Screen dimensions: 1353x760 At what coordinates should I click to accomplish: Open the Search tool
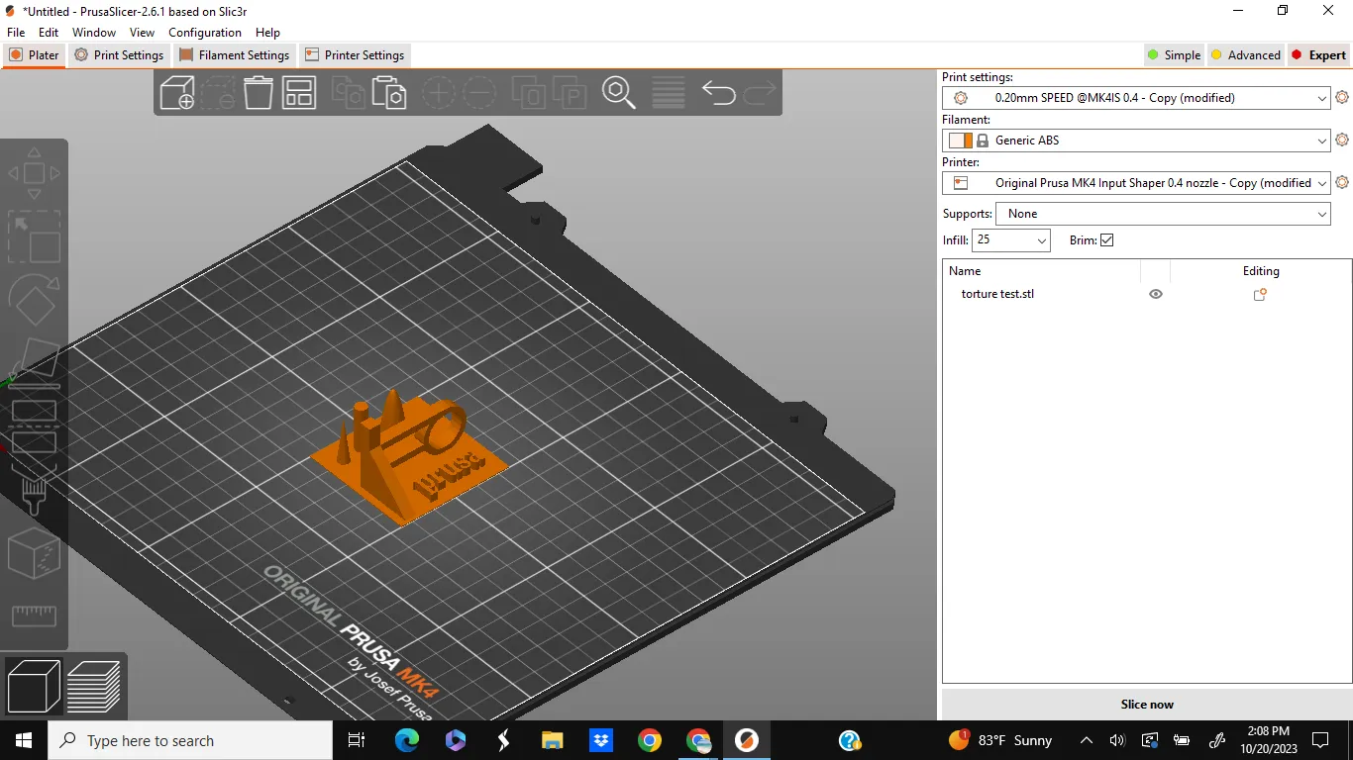point(618,92)
